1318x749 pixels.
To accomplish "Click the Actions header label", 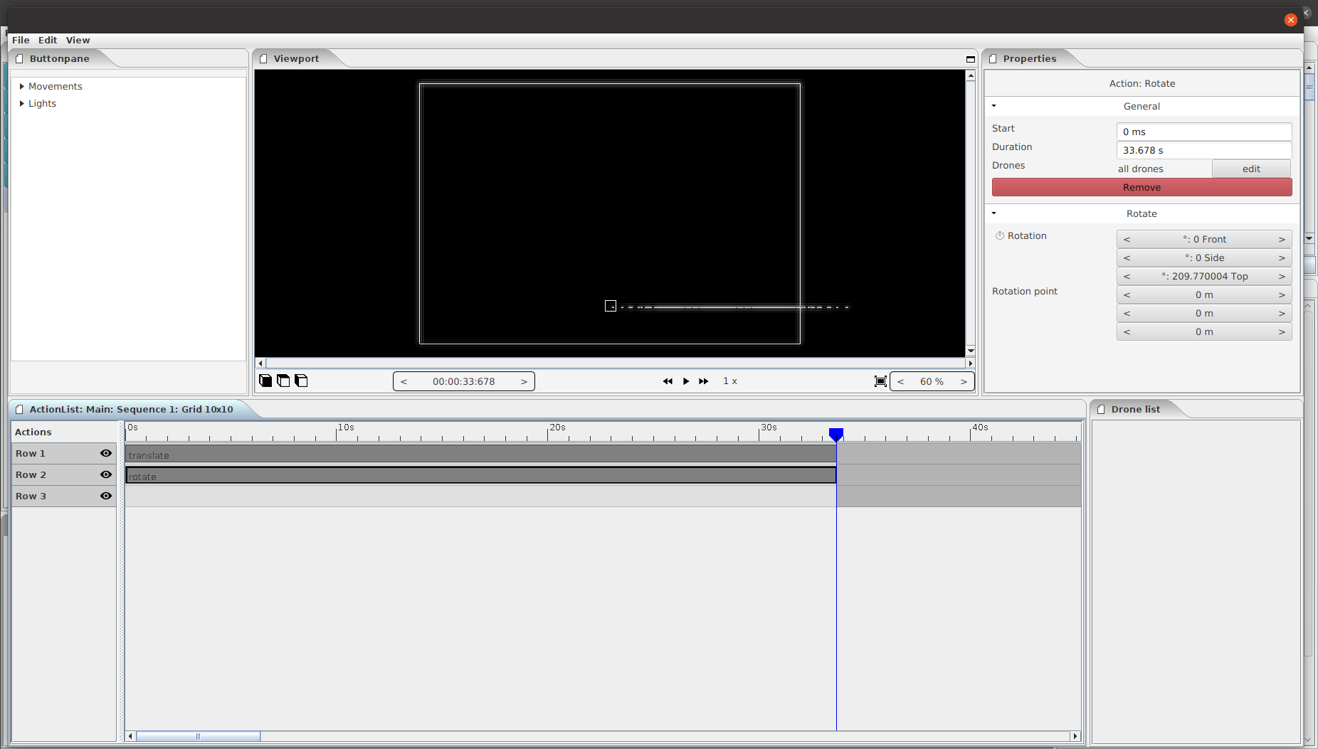I will pyautogui.click(x=33, y=432).
